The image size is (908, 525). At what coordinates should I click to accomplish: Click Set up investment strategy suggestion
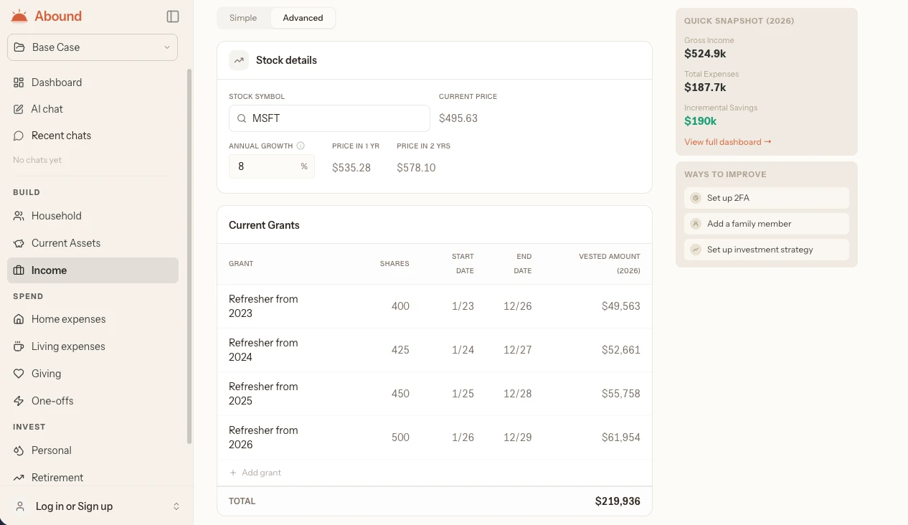coord(767,250)
